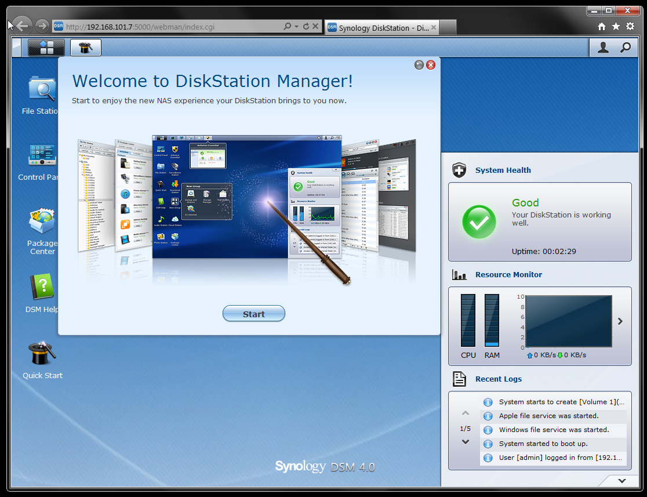Go to next logs page down arrow
This screenshot has width=647, height=497.
[466, 442]
